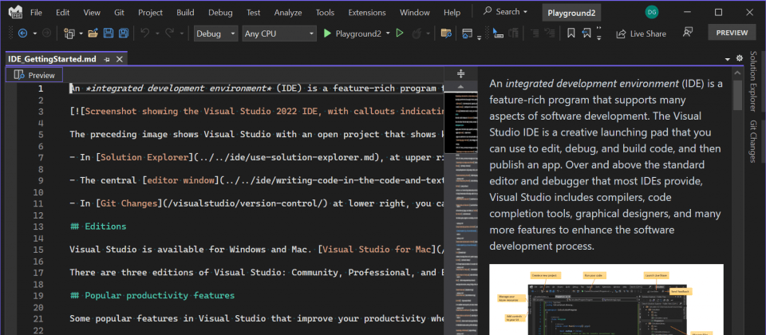766x335 pixels.
Task: Click the single-disk Save icon
Action: point(109,33)
